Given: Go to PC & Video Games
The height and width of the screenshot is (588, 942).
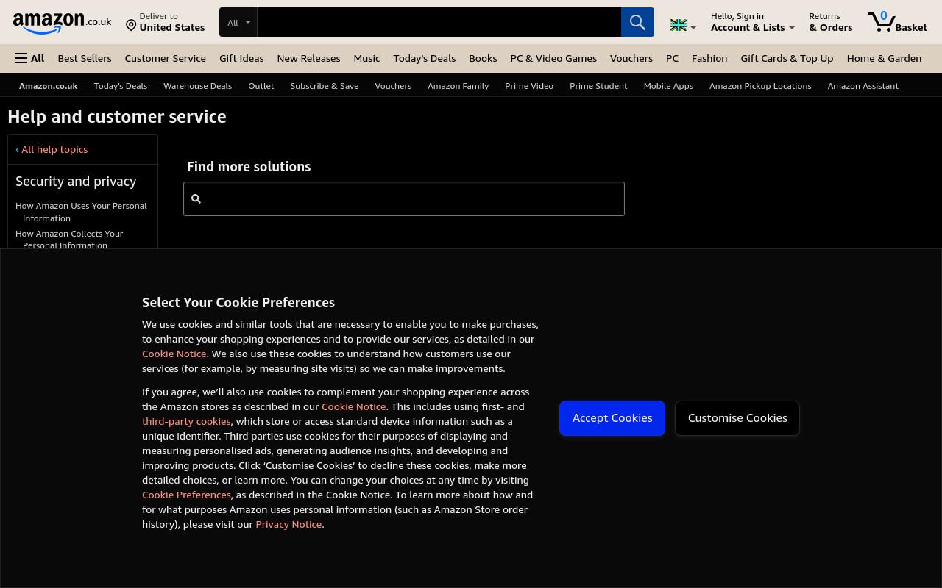Looking at the screenshot, I should point(553,58).
